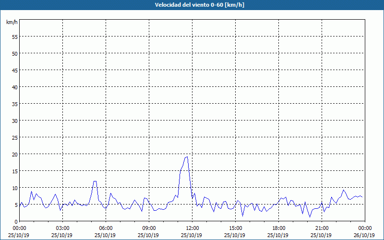Click the x-axis time label '06:00'

pos(106,228)
